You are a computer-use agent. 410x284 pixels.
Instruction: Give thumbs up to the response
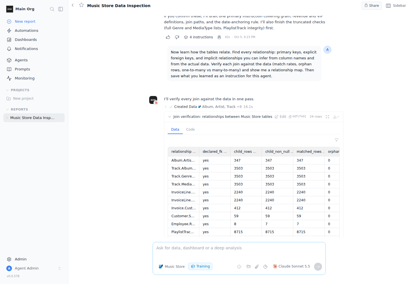tap(168, 37)
